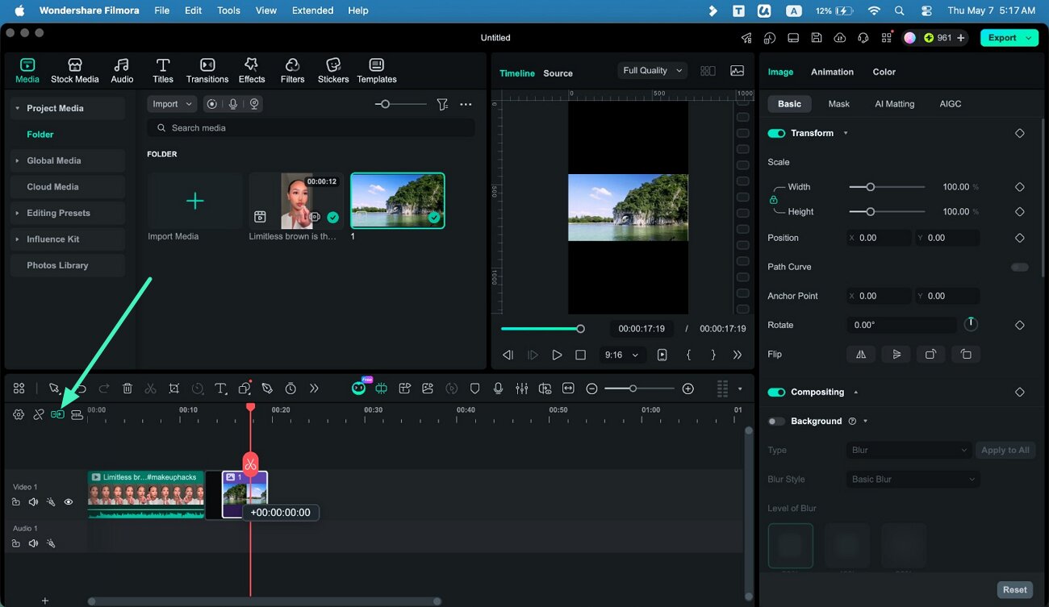Screen dimensions: 1049x607
Task: Click the zoom-to-fit timeline icon
Action: tap(568, 389)
